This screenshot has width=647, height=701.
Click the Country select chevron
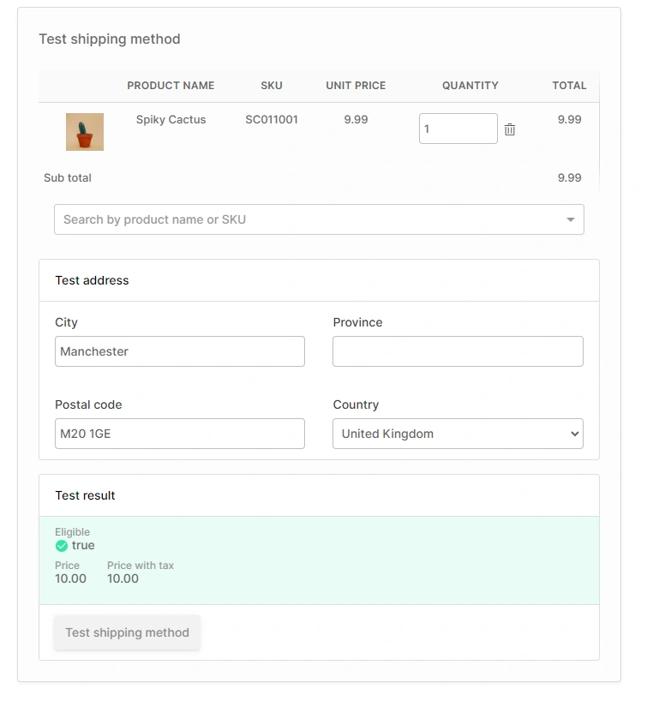(x=572, y=434)
